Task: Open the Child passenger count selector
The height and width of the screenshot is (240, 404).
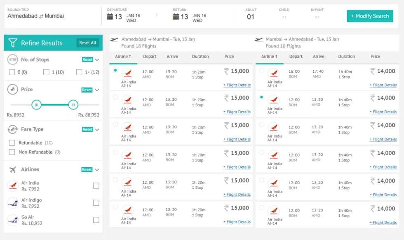Action: [284, 17]
